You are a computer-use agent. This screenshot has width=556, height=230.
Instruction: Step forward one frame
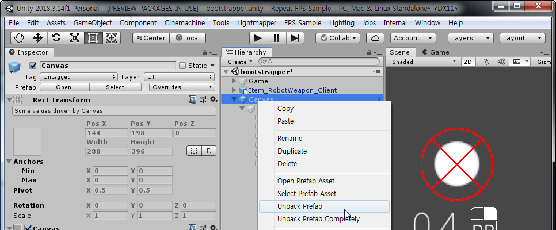coord(295,38)
